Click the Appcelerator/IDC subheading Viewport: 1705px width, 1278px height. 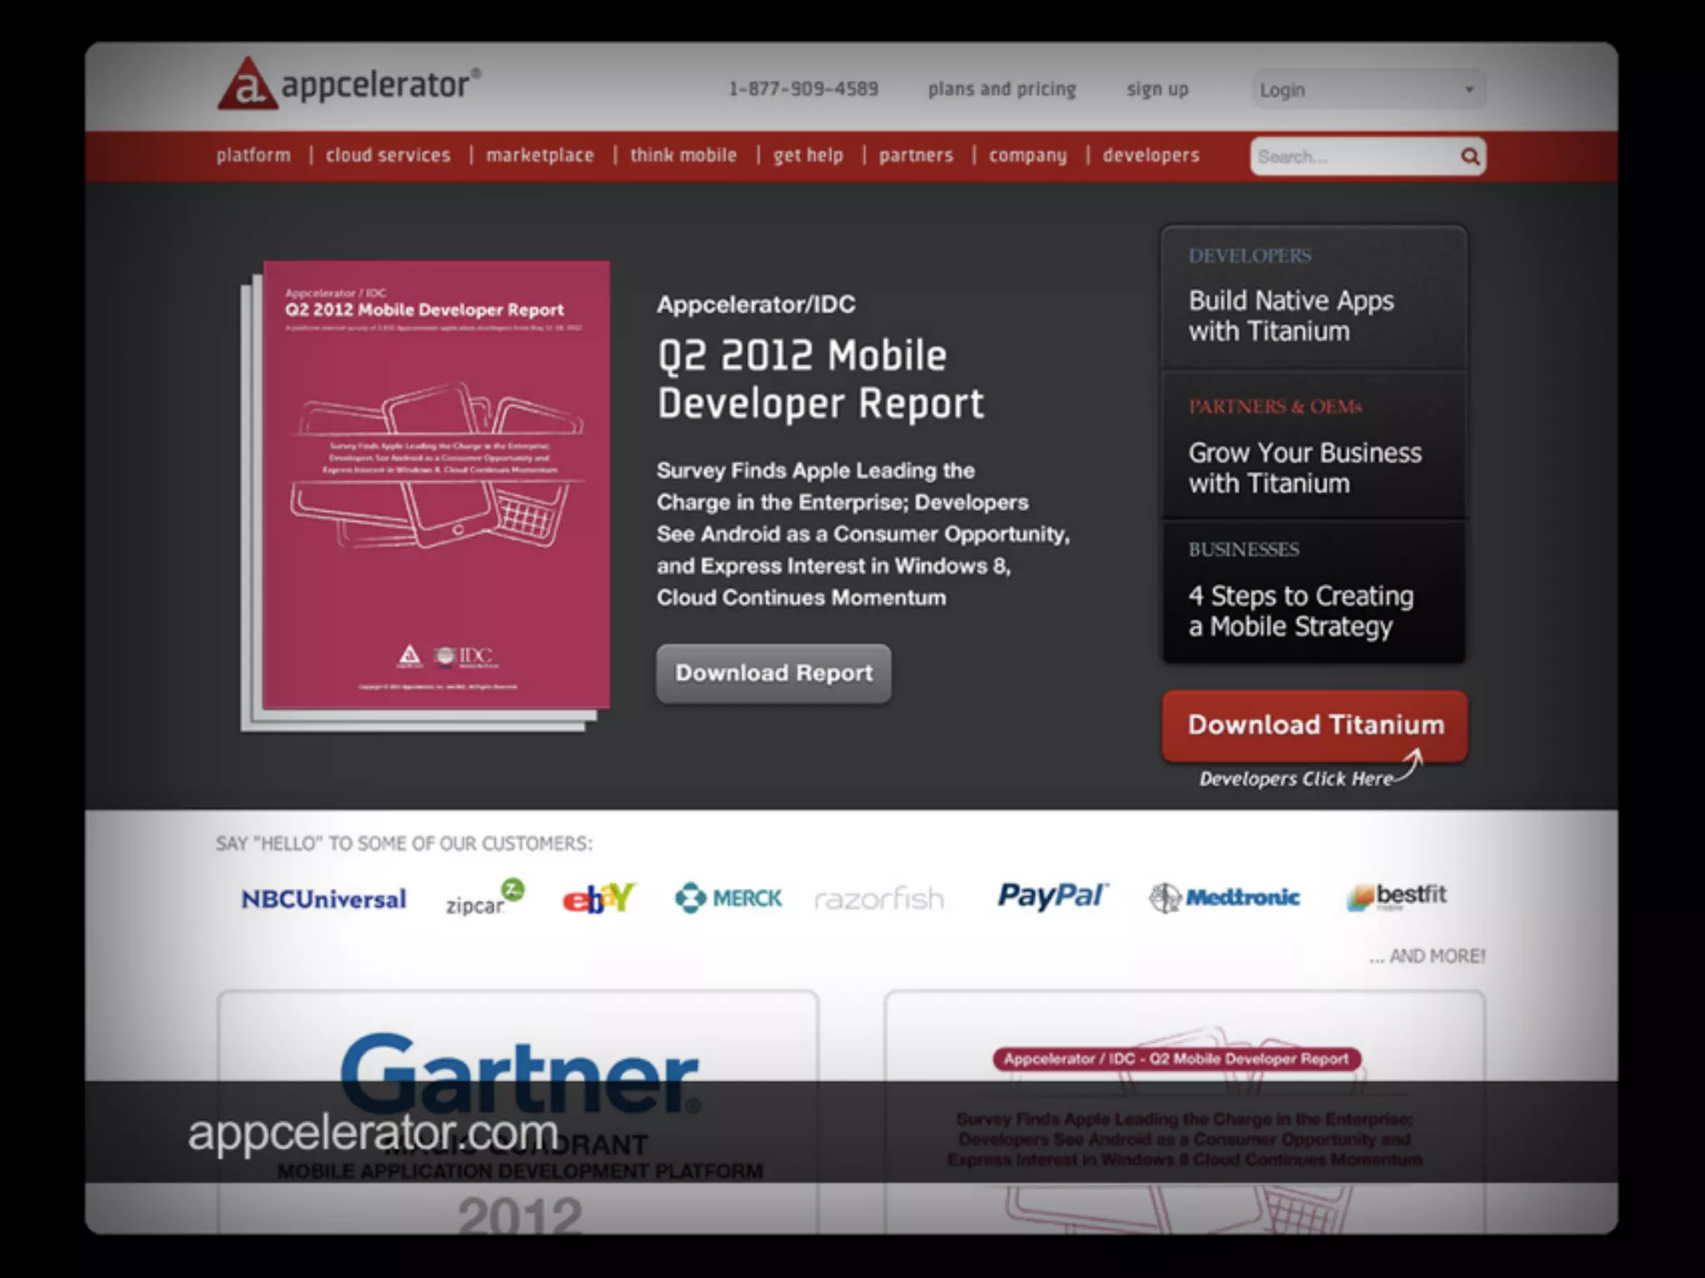(756, 305)
